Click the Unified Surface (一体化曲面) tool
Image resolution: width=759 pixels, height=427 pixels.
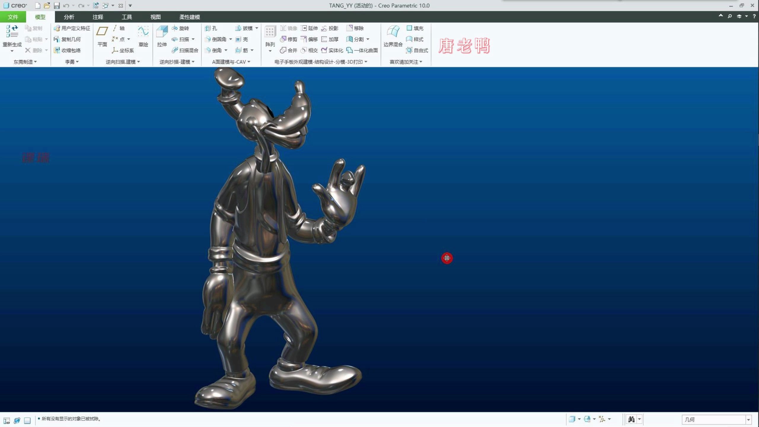(x=362, y=50)
